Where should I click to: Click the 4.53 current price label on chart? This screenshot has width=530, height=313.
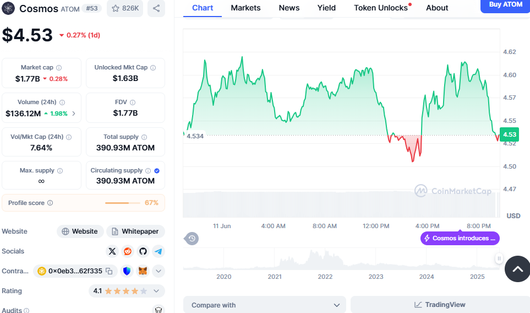pos(510,134)
